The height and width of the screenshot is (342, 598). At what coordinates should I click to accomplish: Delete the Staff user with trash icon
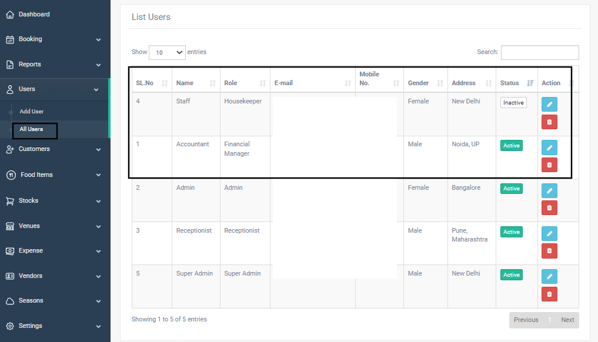549,122
